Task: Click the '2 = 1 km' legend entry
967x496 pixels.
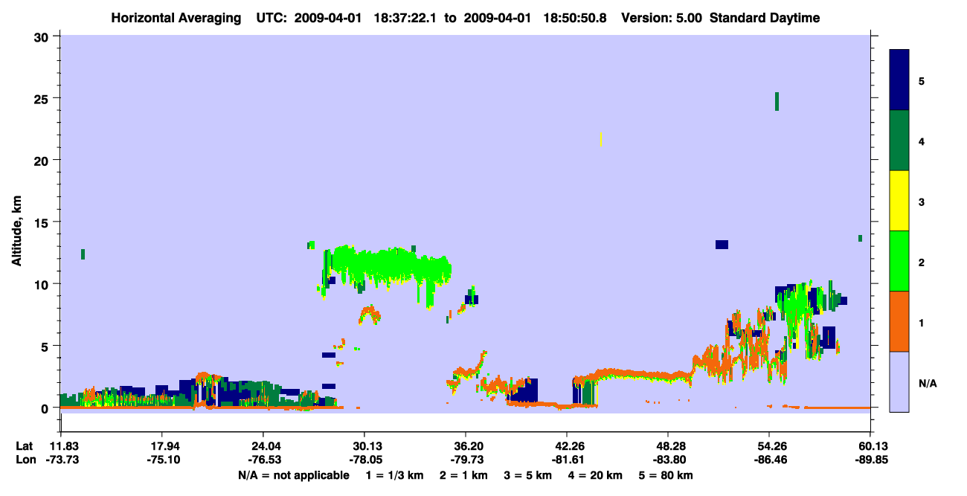Action: tap(463, 475)
